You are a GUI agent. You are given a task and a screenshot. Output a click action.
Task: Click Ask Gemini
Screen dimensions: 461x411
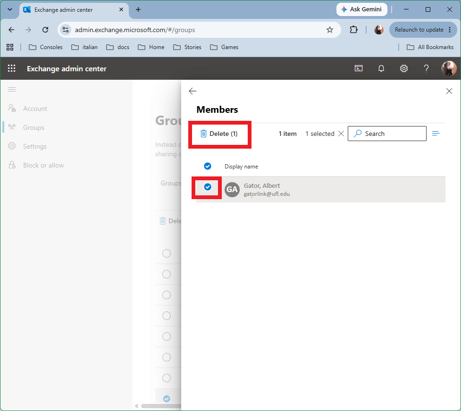361,9
